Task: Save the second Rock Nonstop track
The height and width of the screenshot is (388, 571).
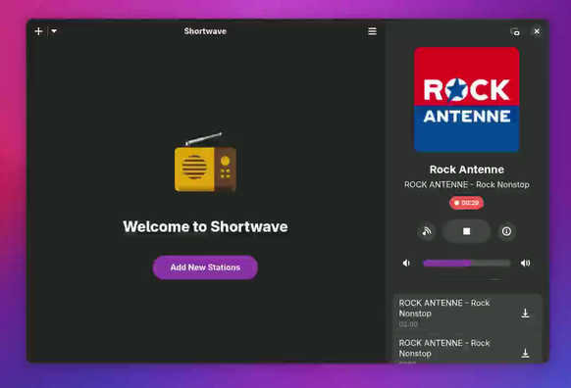Action: [525, 353]
